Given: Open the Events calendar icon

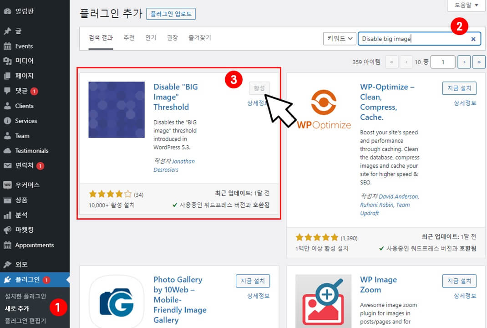Looking at the screenshot, I should (x=7, y=46).
